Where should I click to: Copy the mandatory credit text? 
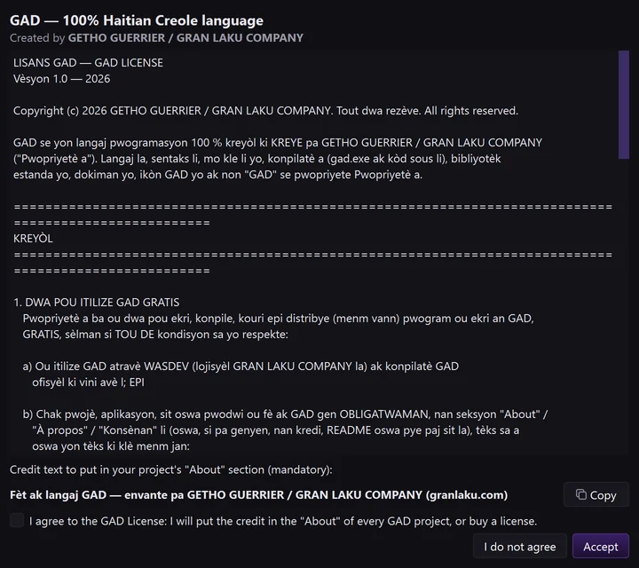(x=596, y=494)
